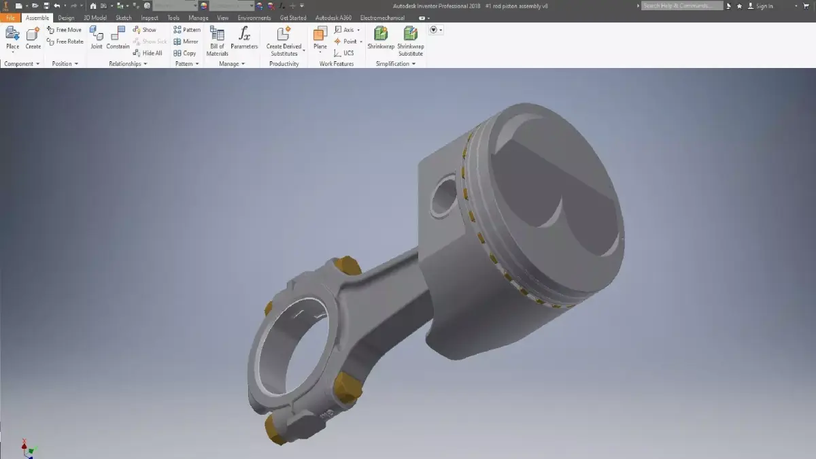Select the Constrain tool

(118, 38)
